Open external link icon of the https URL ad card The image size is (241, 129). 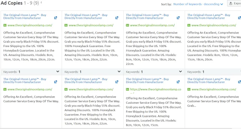tap(178, 82)
